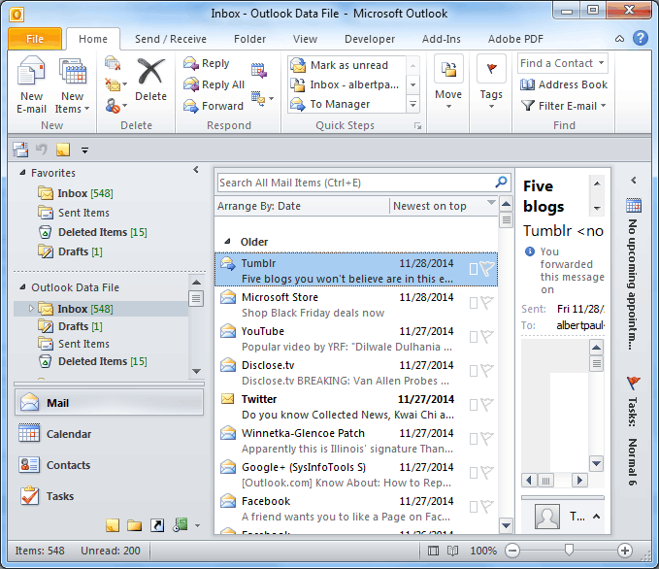Open the More respond actions icon
Image resolution: width=659 pixels, height=569 pixels.
click(x=262, y=98)
